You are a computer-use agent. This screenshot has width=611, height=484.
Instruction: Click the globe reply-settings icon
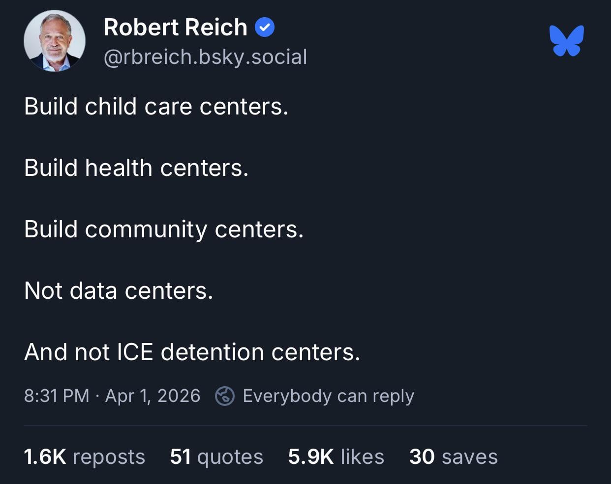(225, 396)
